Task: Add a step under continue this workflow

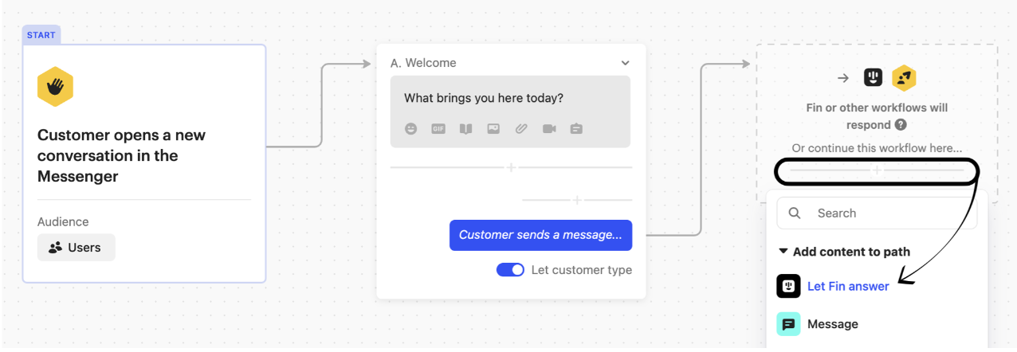Action: (x=877, y=170)
